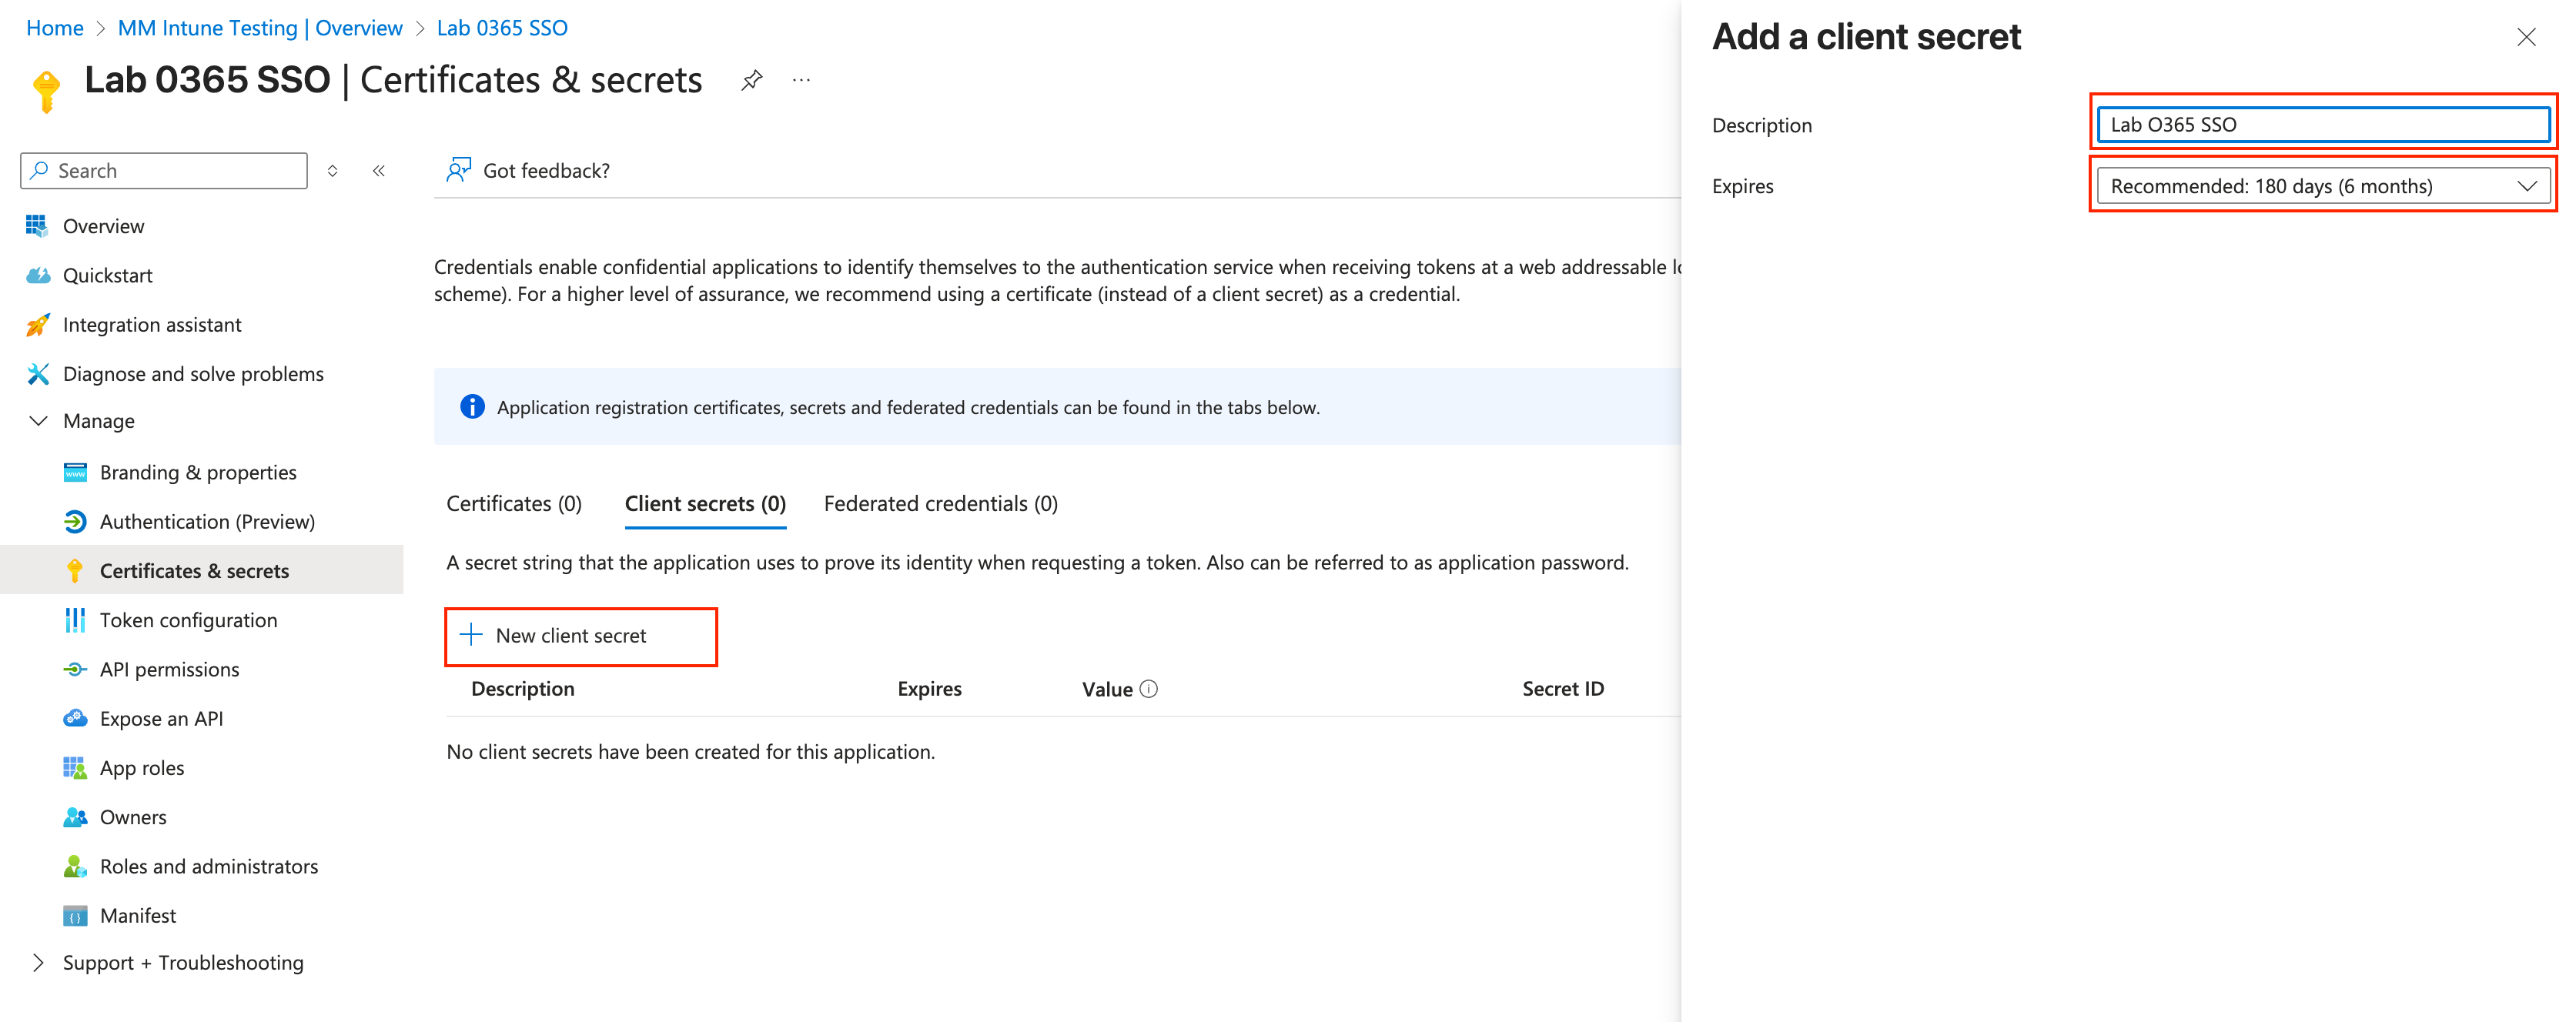Expand Support + Troubleshooting

tap(38, 962)
